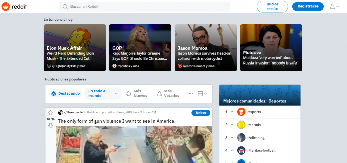
Task: Click the award icon next to 3 horas
Action: point(154,112)
